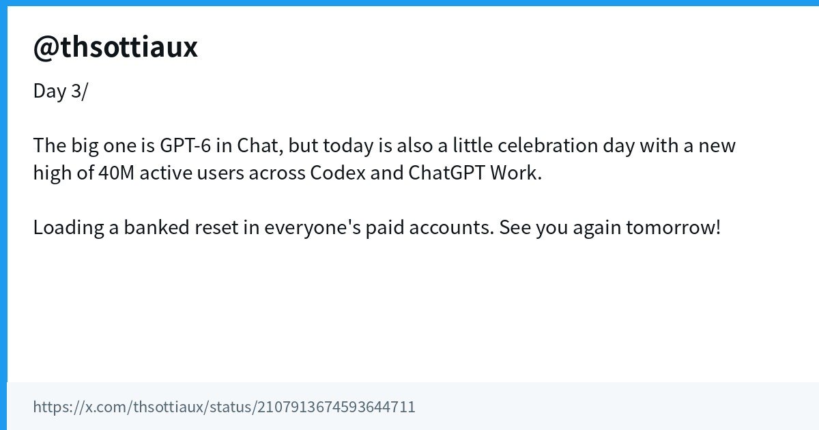Click "ChatGPT Work." at the sentence end
This screenshot has height=430, width=819.
coord(475,173)
